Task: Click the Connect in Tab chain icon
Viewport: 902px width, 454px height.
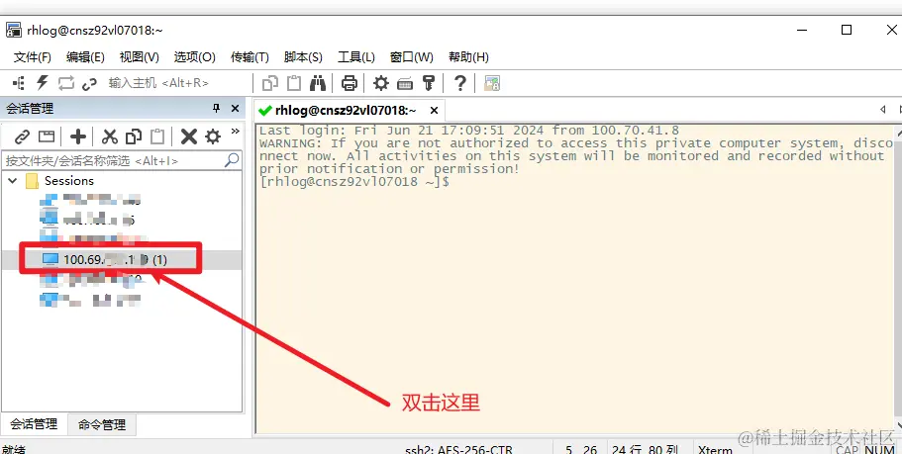Action: pyautogui.click(x=90, y=84)
